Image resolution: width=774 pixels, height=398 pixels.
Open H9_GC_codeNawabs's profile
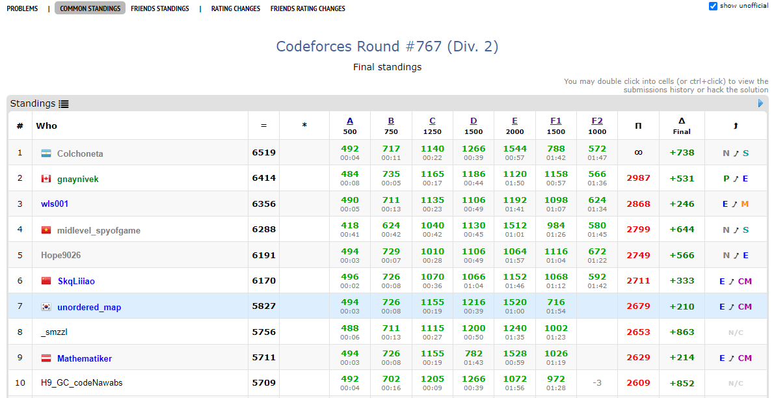tap(82, 382)
